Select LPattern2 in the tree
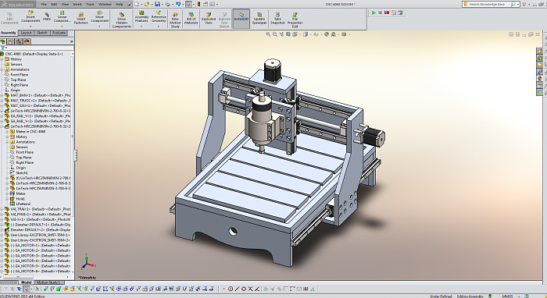The width and height of the screenshot is (547, 298). [x=23, y=204]
